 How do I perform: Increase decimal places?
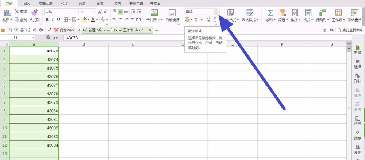pyautogui.click(x=208, y=20)
